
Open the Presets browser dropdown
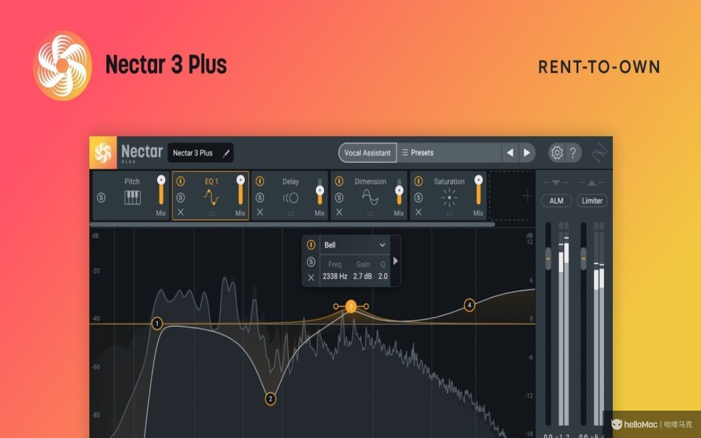(449, 153)
